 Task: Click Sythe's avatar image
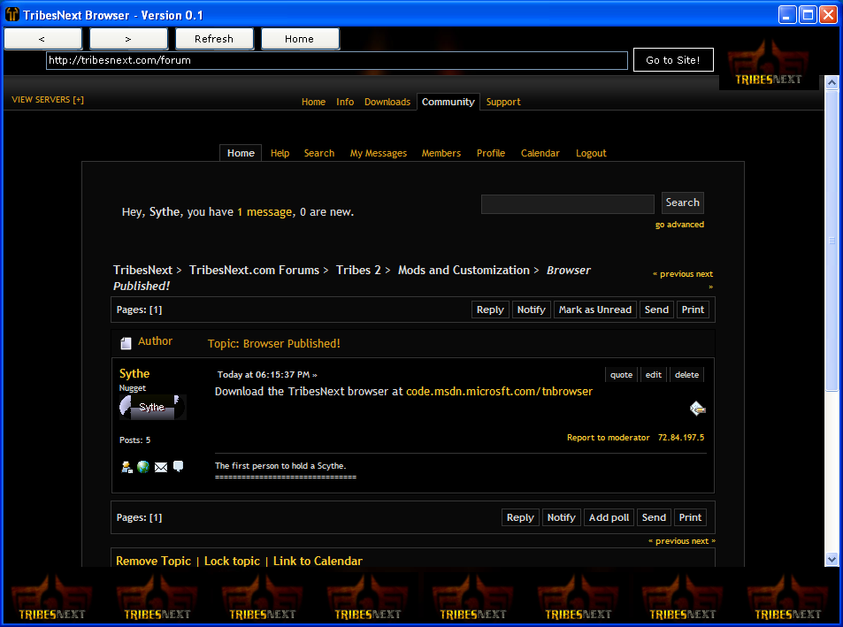(153, 407)
